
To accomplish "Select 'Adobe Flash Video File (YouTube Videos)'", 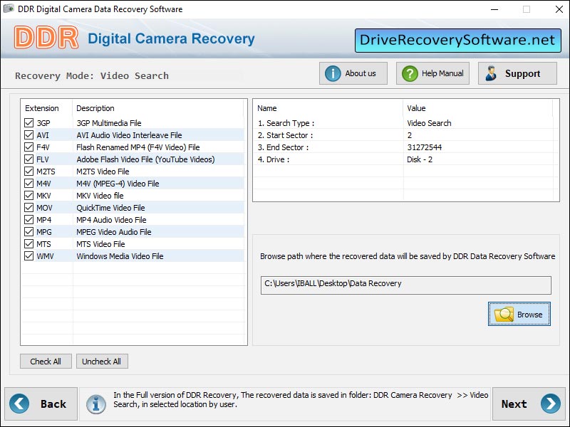I will tap(145, 159).
